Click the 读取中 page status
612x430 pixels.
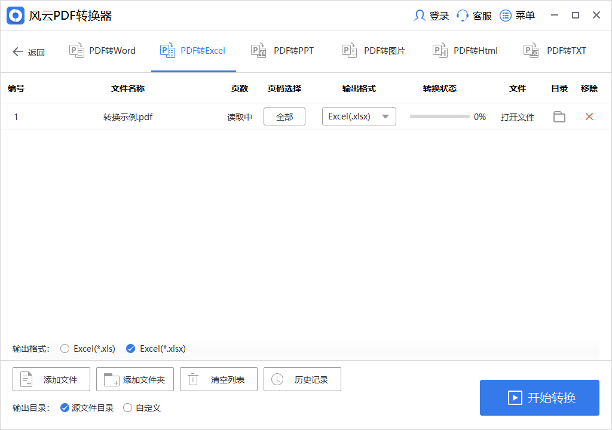(240, 117)
